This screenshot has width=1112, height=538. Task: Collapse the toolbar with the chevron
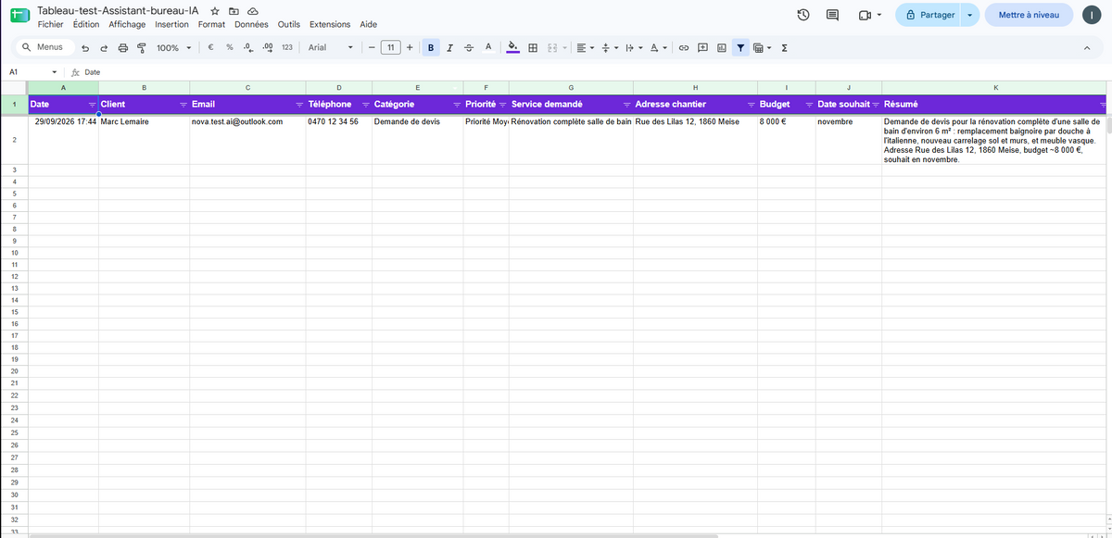pos(1086,47)
